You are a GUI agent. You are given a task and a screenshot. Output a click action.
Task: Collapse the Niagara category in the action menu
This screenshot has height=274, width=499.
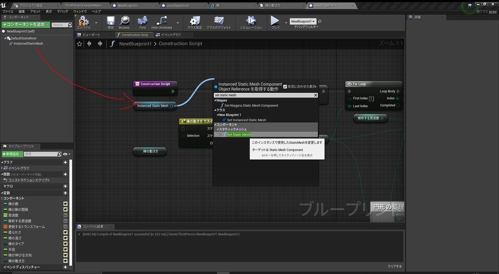point(215,100)
